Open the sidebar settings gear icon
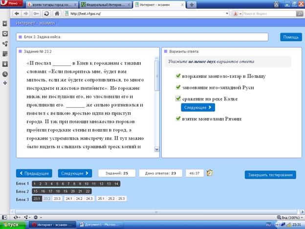 5,33
